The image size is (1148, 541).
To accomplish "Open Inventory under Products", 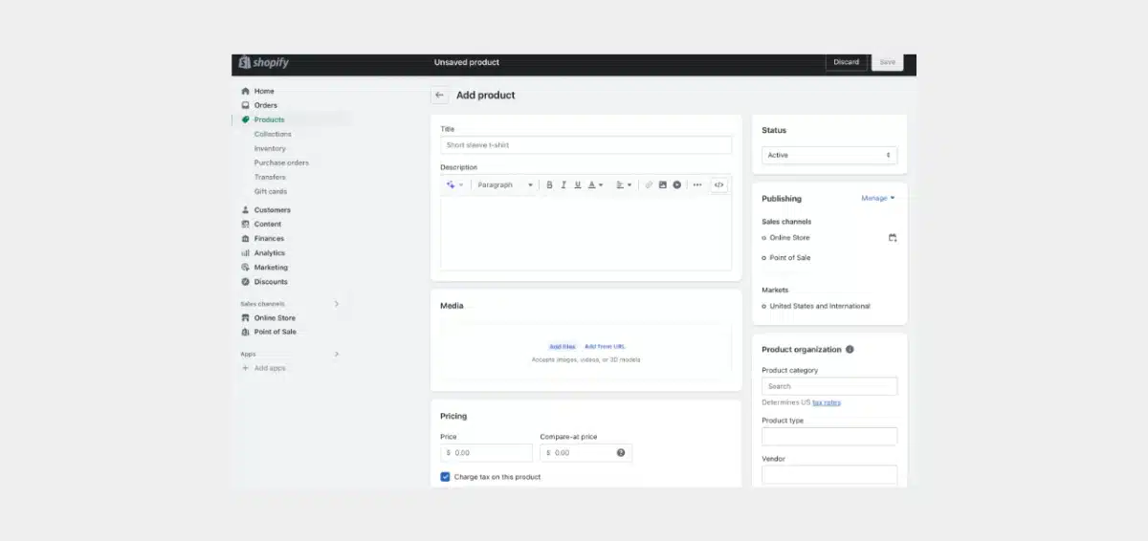I will (270, 148).
